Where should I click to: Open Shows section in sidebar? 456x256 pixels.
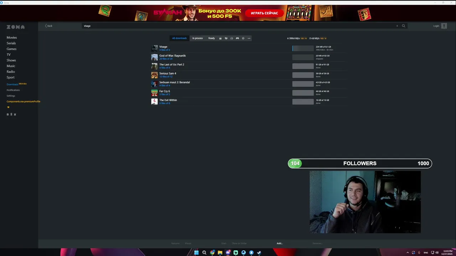(x=11, y=60)
